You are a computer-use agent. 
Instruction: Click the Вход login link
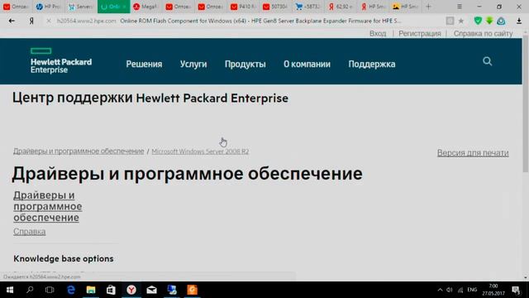tap(378, 33)
